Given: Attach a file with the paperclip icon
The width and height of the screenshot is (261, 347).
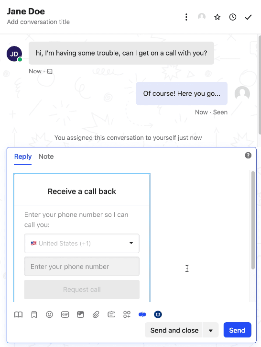Looking at the screenshot, I should point(96,314).
